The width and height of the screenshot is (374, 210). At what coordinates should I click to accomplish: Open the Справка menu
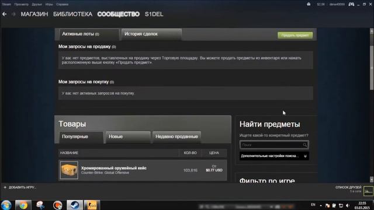[62, 4]
